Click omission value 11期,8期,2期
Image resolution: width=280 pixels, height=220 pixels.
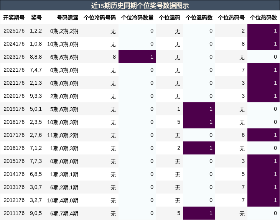[x=63, y=135]
